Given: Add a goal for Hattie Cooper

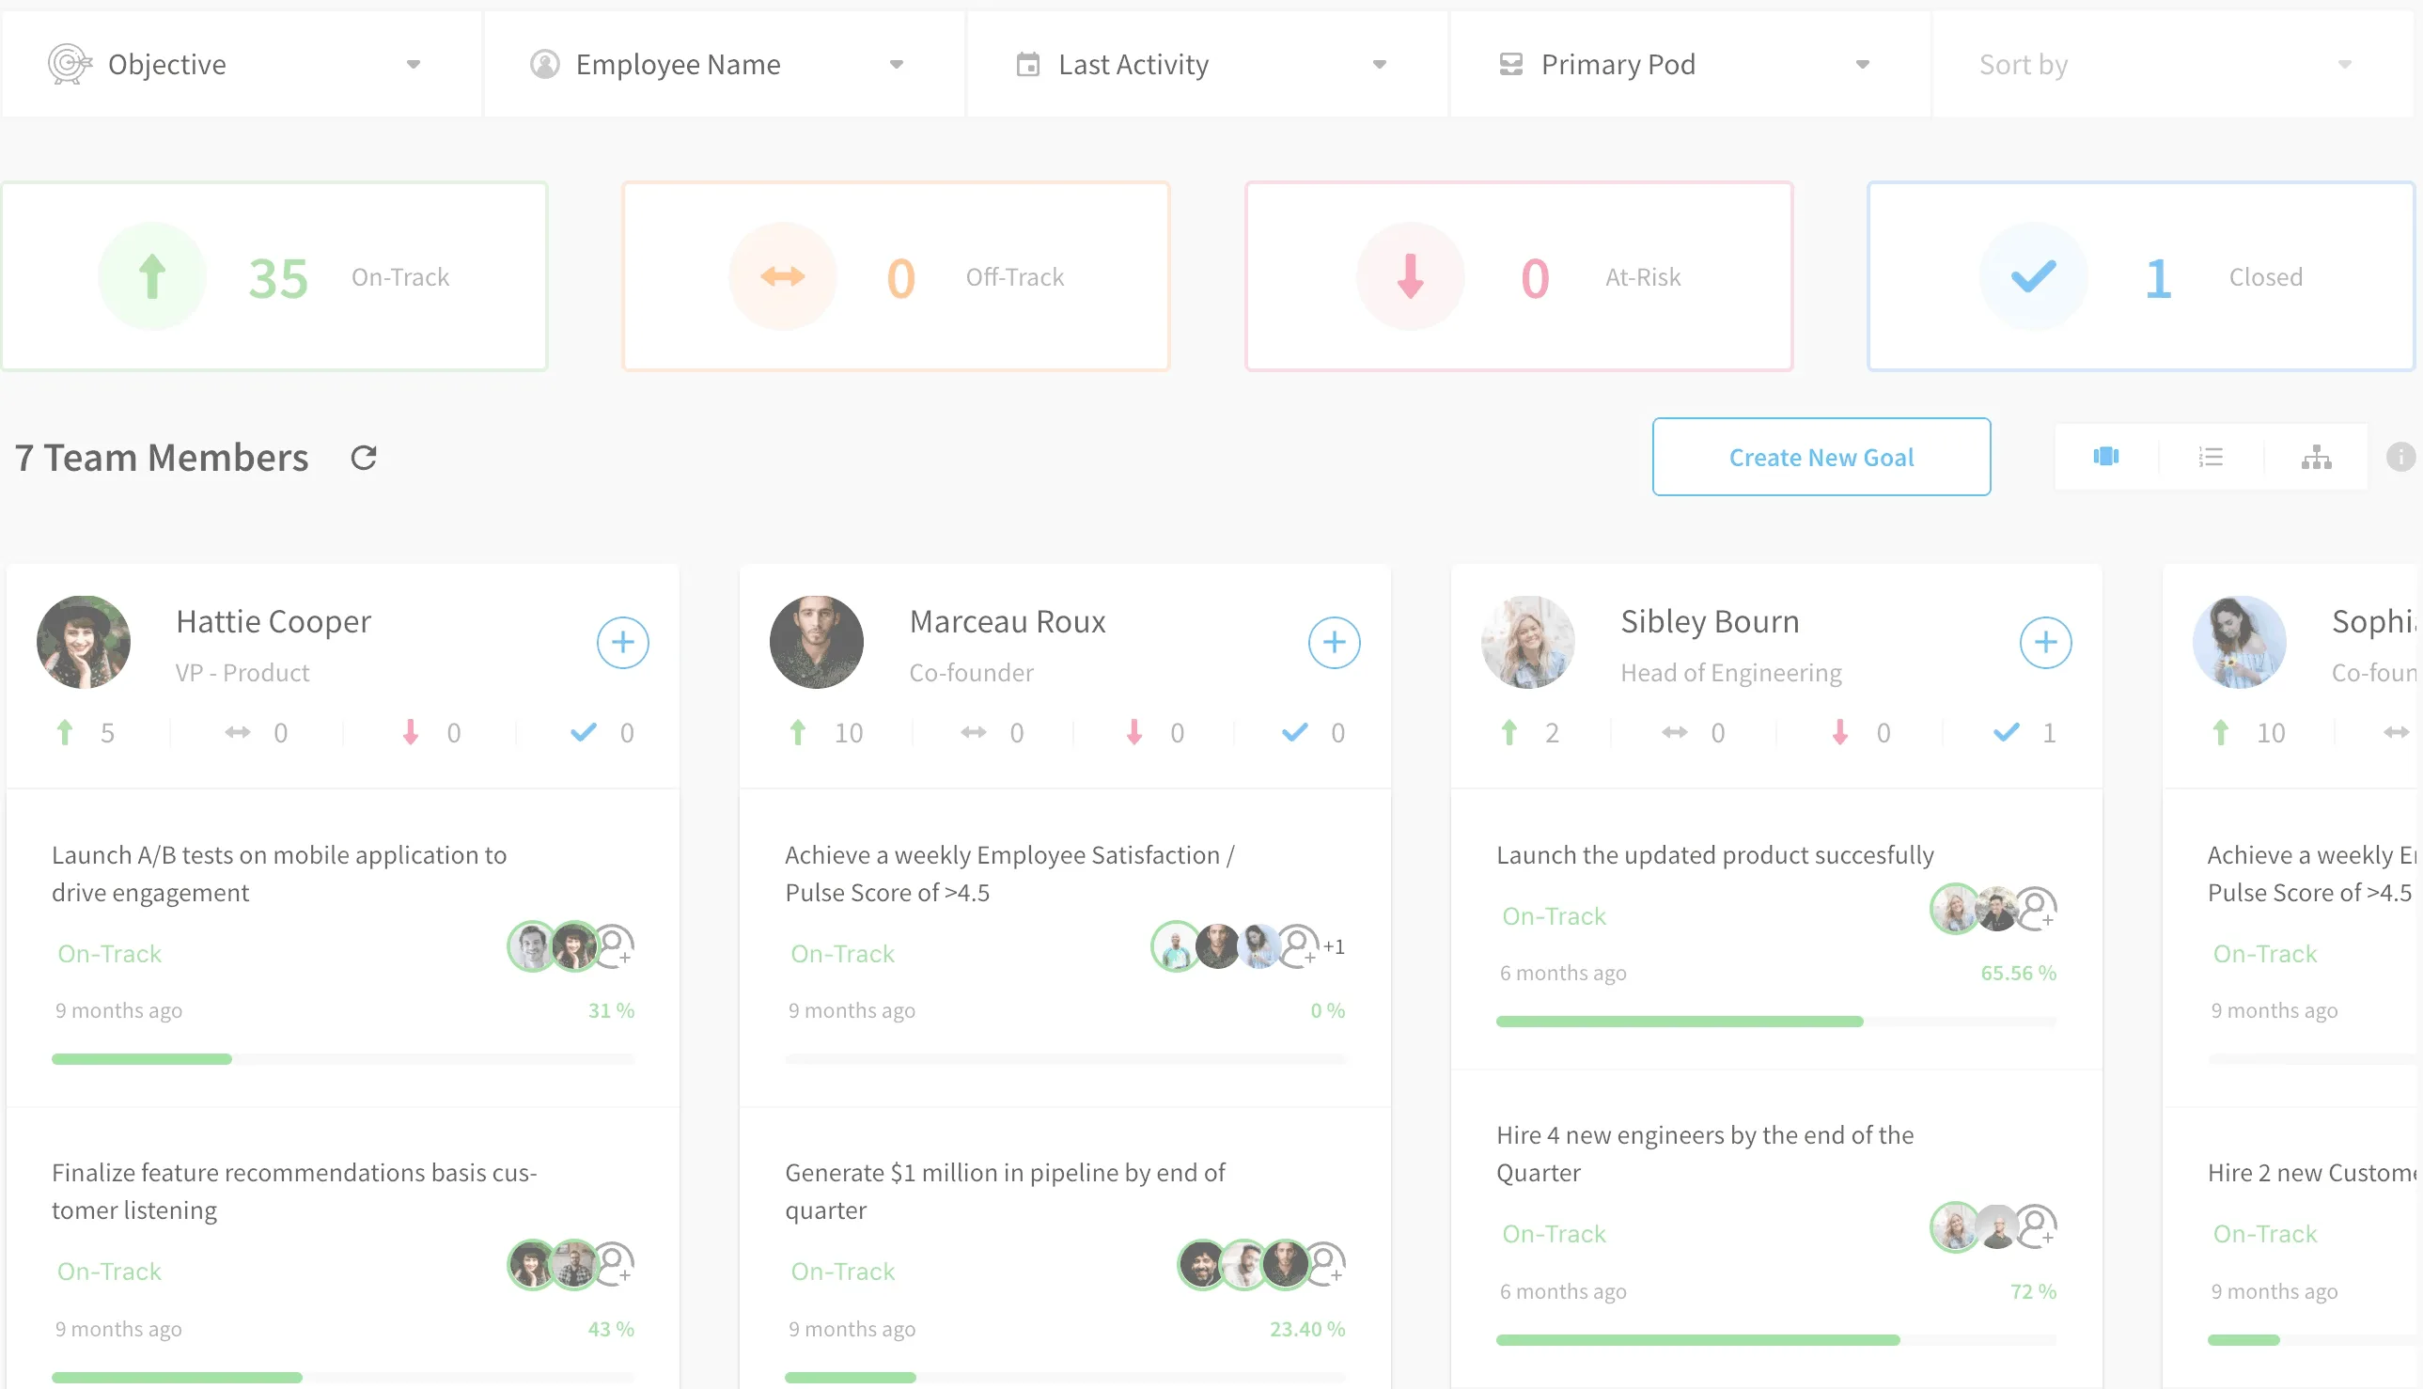Looking at the screenshot, I should [x=623, y=642].
